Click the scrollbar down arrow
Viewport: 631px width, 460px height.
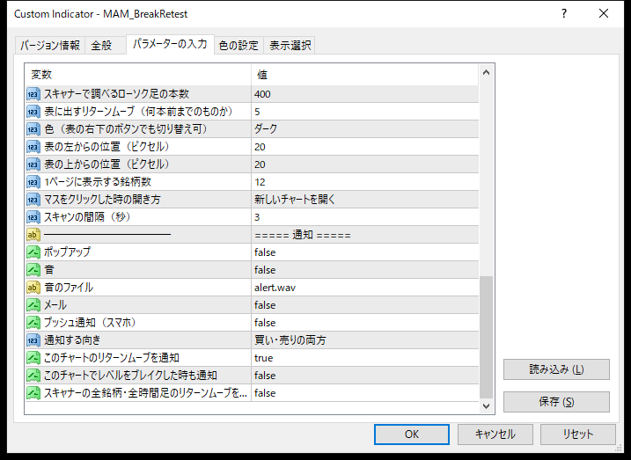pyautogui.click(x=486, y=405)
